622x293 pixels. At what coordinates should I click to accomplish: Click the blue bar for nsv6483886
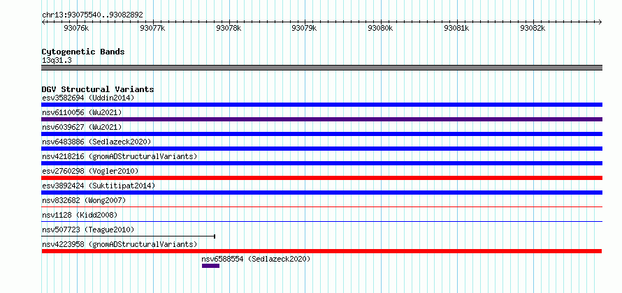(x=321, y=149)
